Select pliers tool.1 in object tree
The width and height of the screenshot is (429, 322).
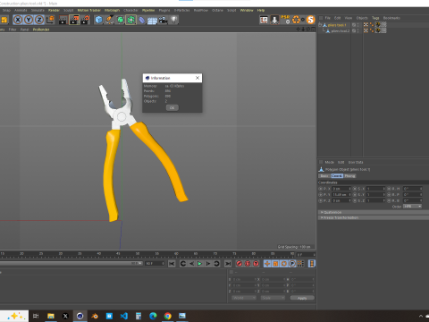coord(337,25)
